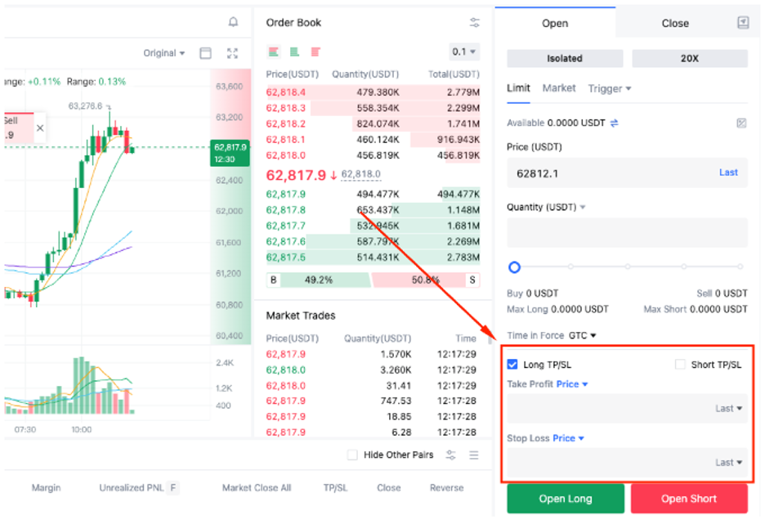
Task: Open the 0.1 price precision dropdown
Action: 463,51
